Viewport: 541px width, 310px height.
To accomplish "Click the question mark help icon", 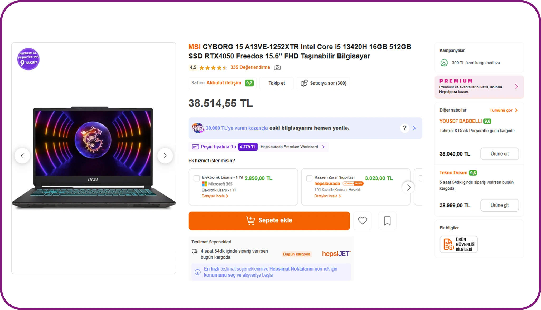I will pos(404,128).
